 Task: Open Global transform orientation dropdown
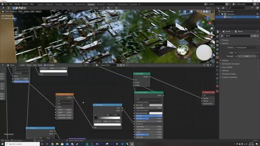95,8
